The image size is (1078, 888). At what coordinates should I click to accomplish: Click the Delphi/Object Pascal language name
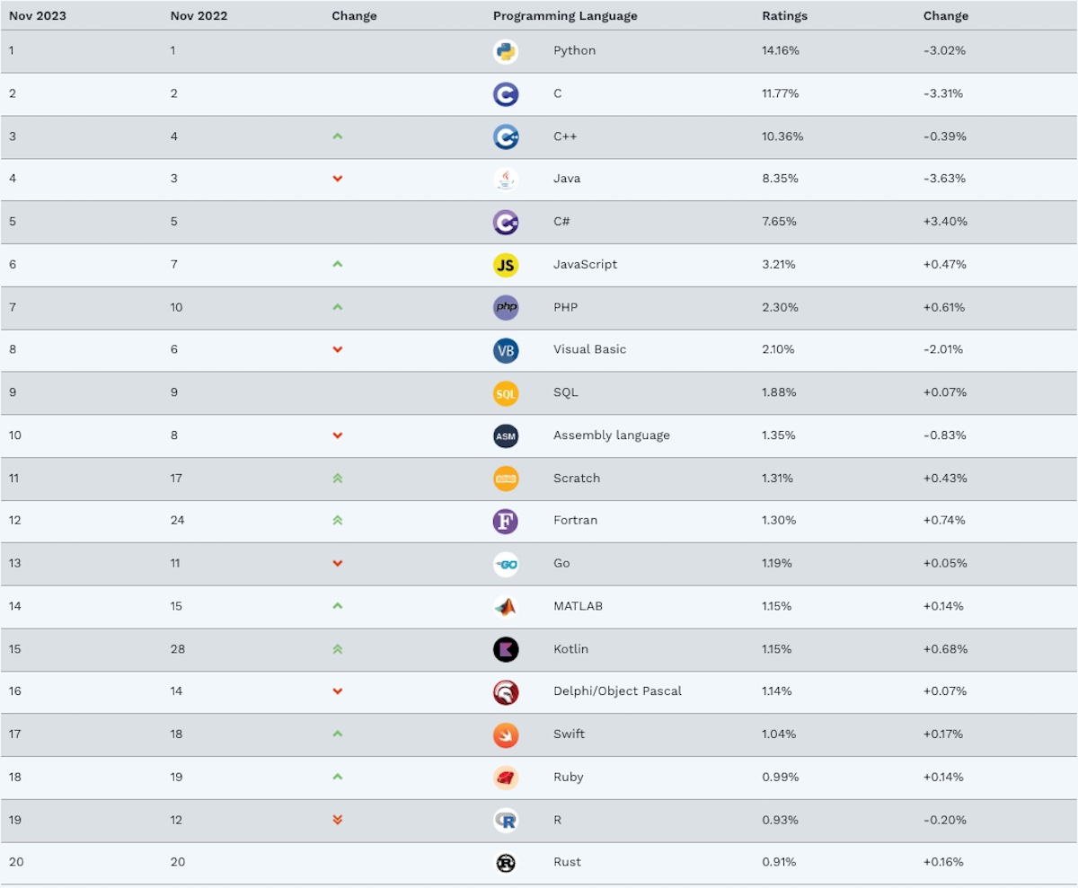[617, 691]
